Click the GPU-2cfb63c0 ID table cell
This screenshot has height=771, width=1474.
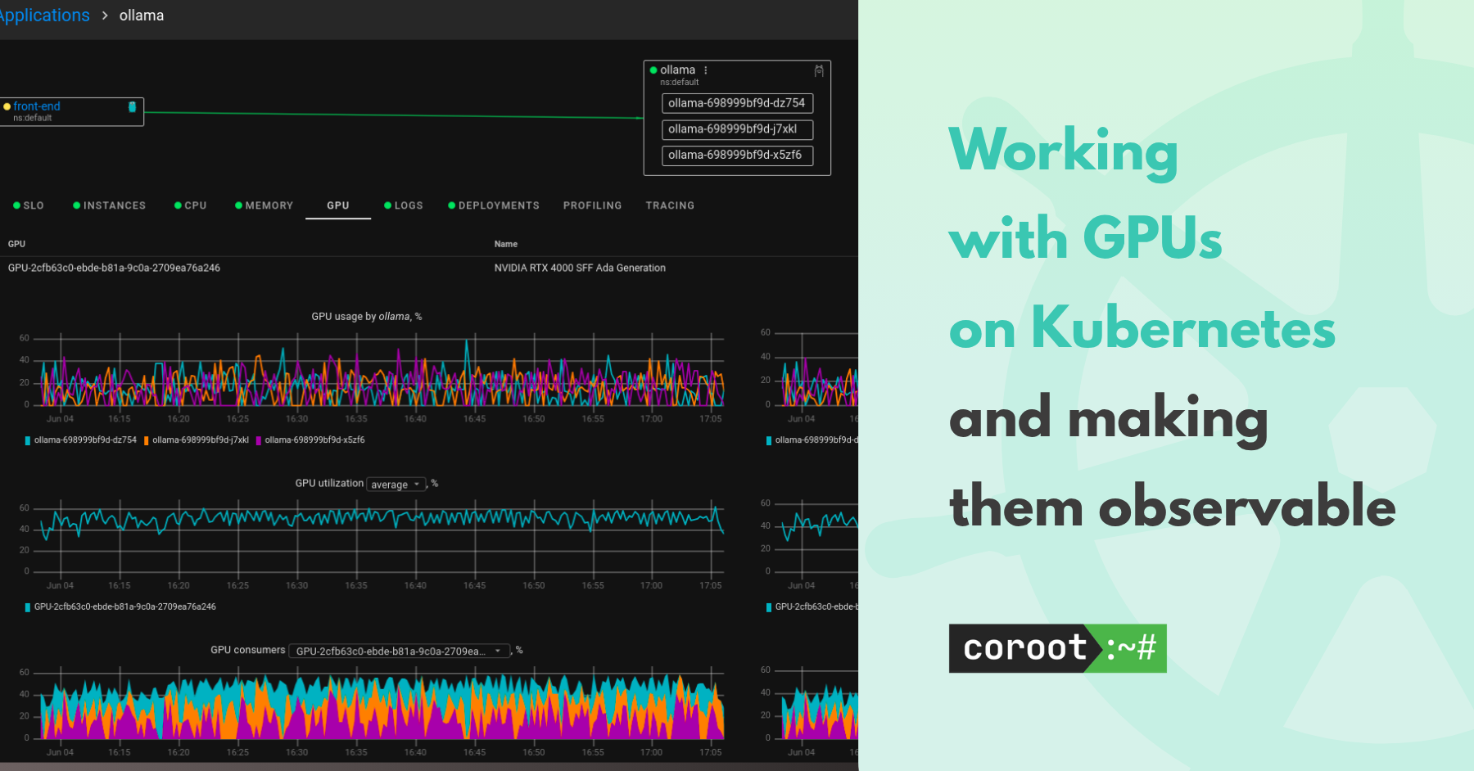114,268
